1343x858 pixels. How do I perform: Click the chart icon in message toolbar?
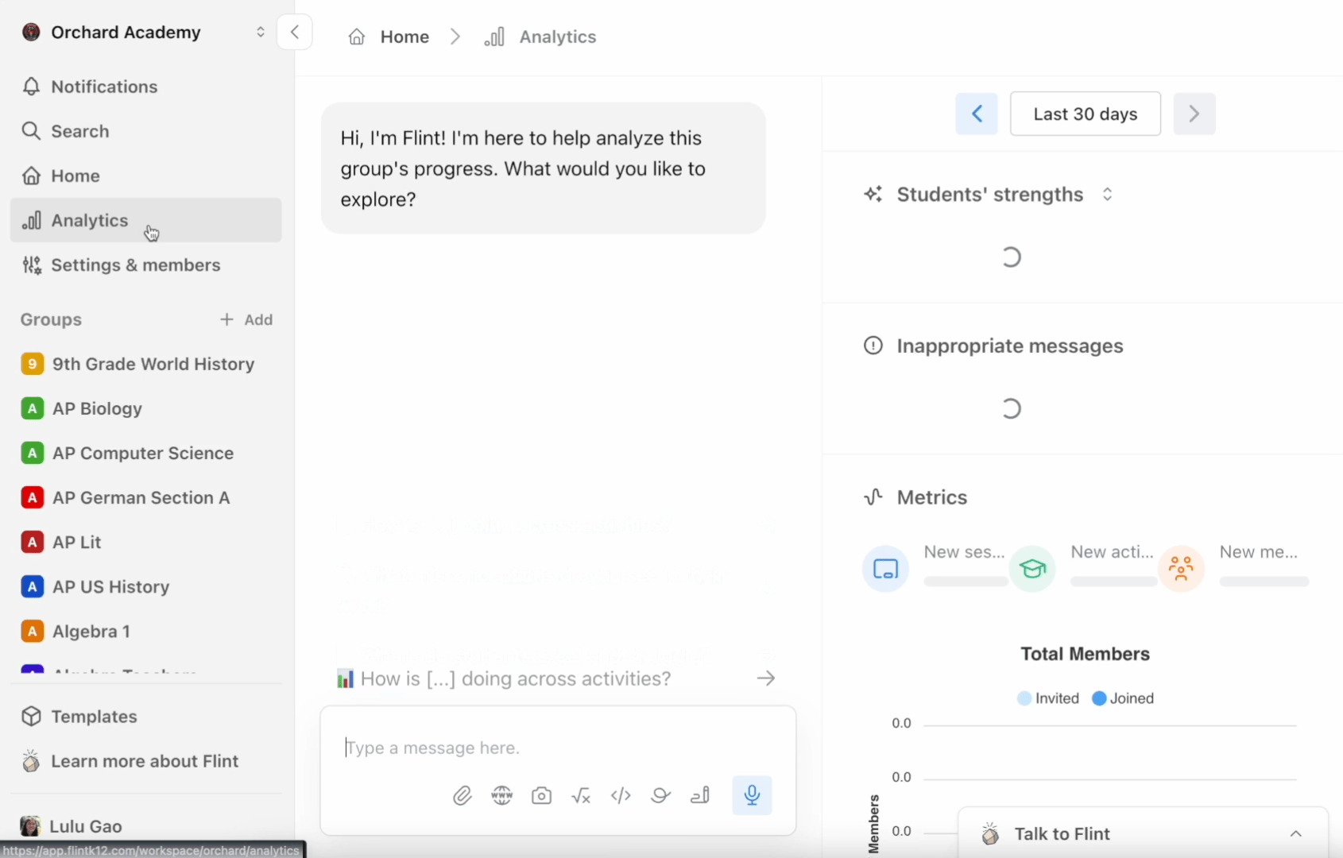tap(700, 795)
